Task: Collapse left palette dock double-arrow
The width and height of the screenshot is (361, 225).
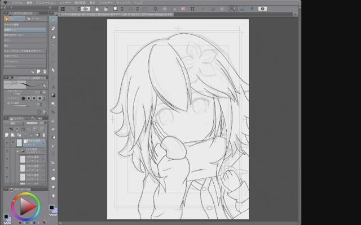Action: 5,7
